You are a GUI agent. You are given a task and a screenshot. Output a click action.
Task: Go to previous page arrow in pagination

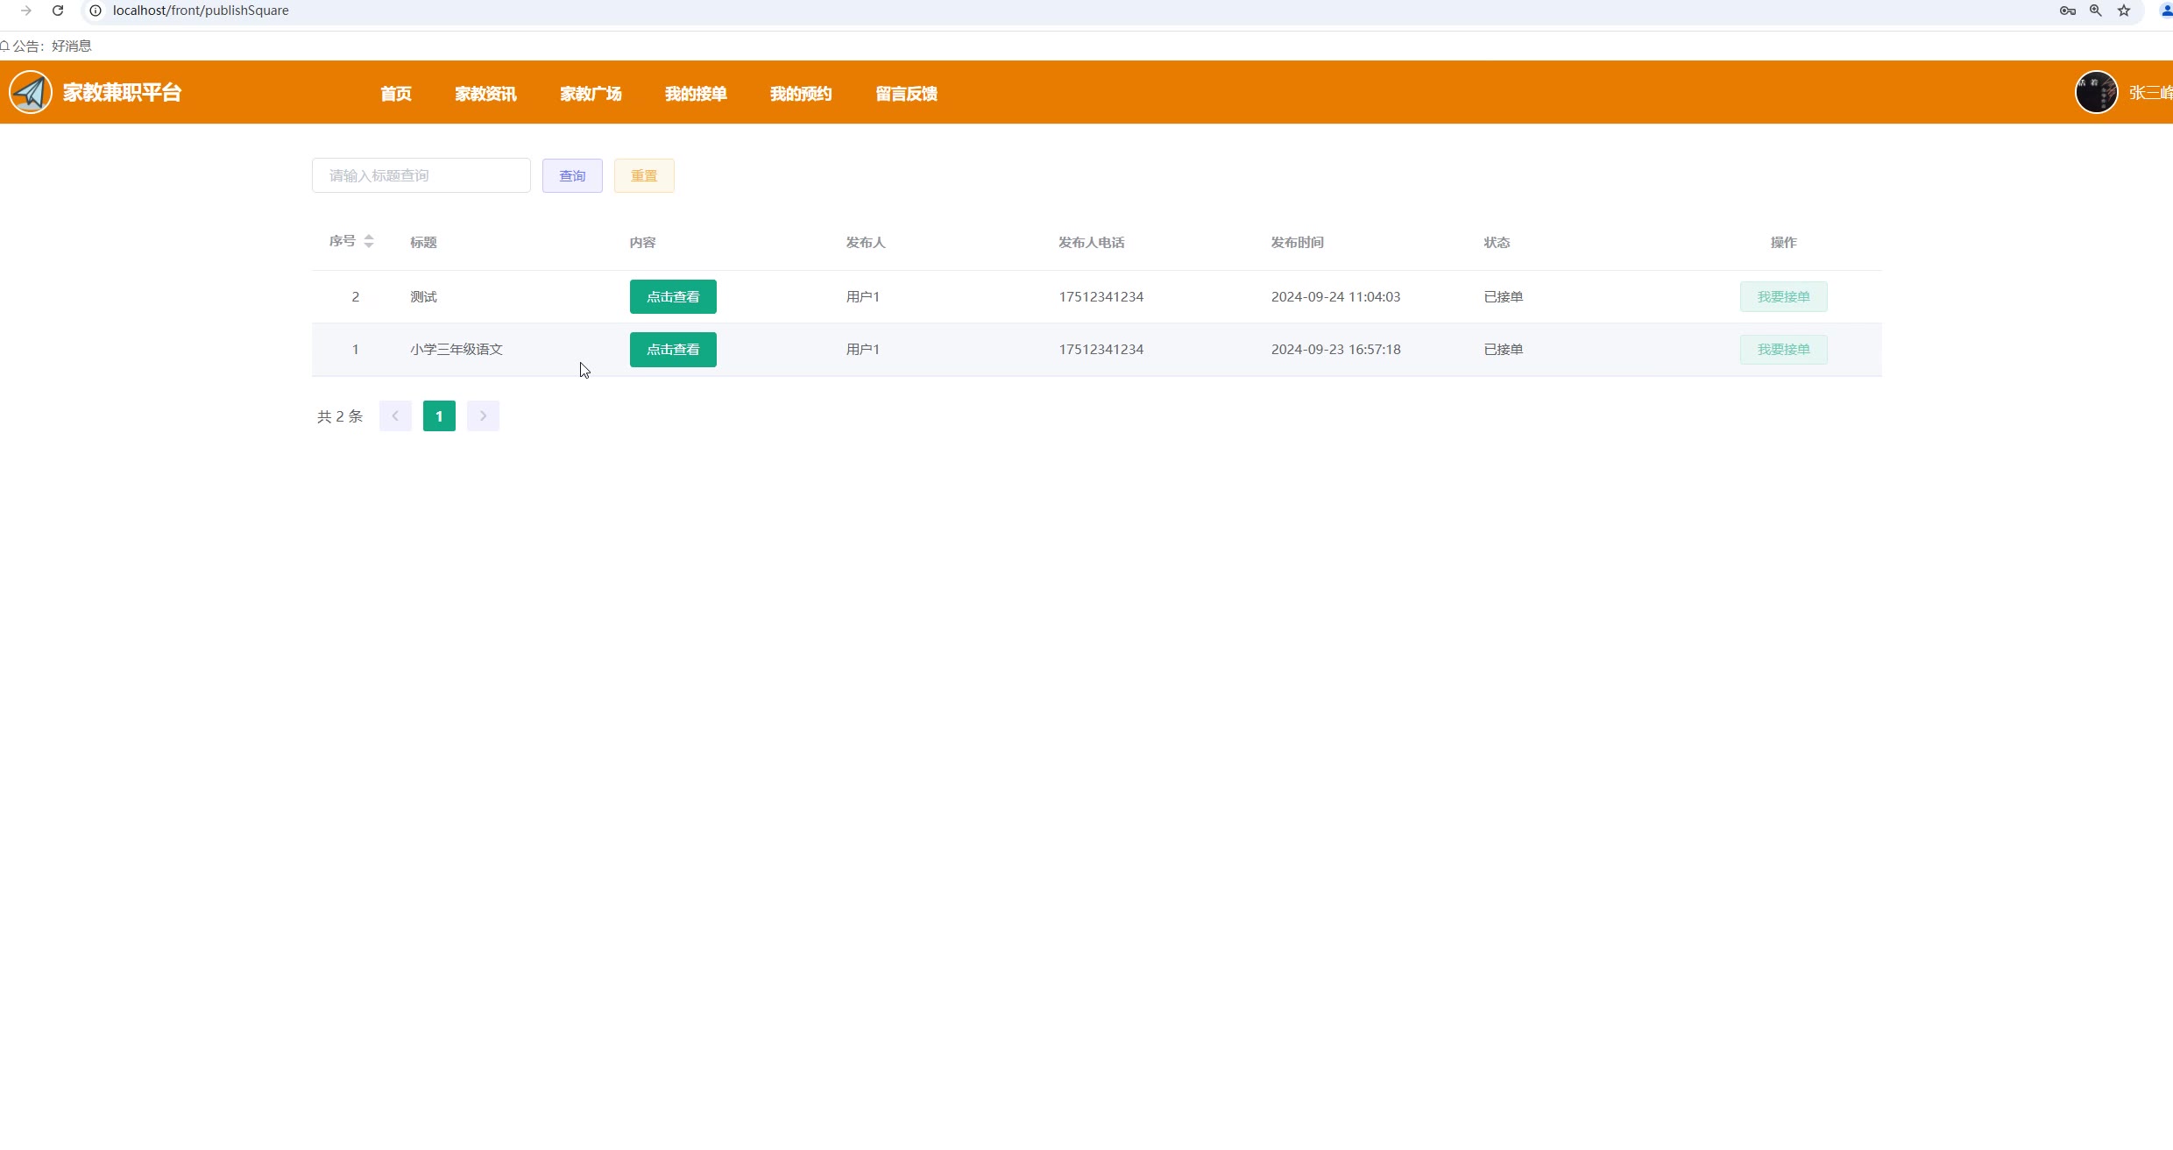pos(395,415)
